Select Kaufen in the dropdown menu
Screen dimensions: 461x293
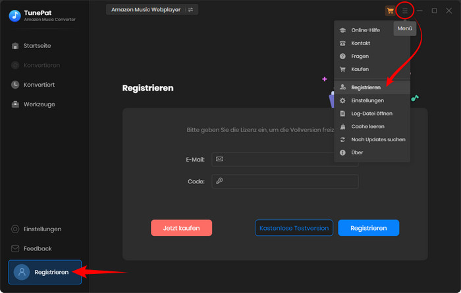pos(360,69)
